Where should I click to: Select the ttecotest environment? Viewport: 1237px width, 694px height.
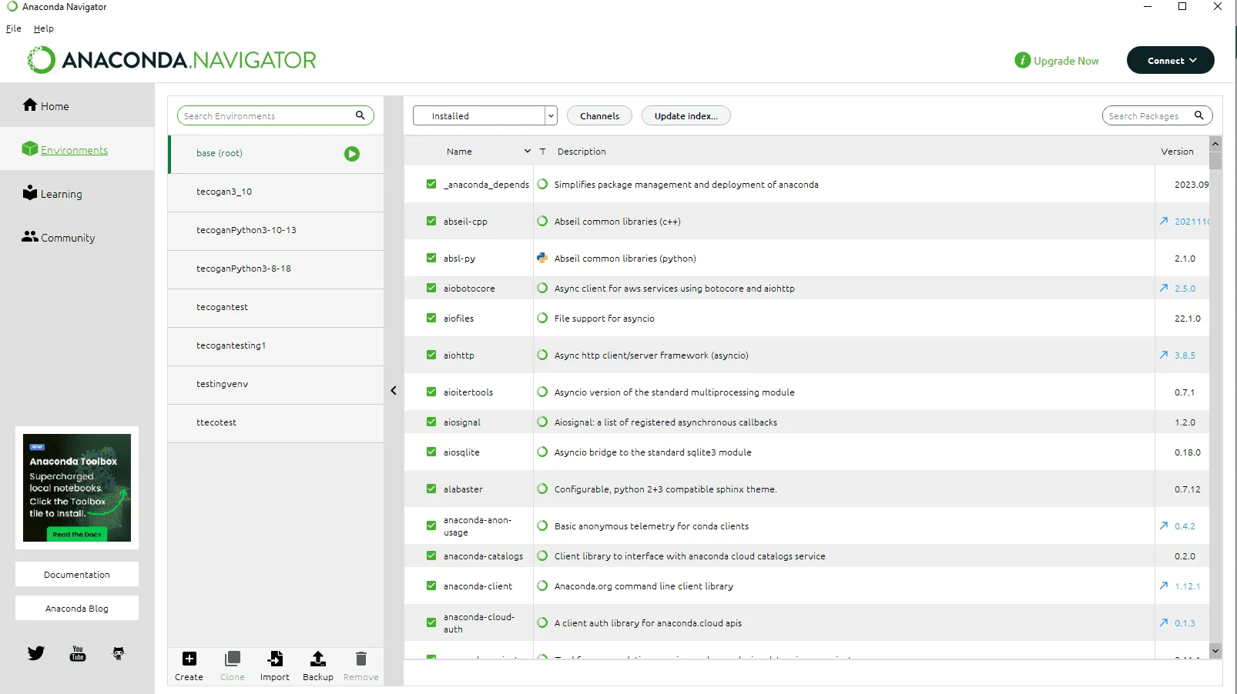pyautogui.click(x=276, y=423)
